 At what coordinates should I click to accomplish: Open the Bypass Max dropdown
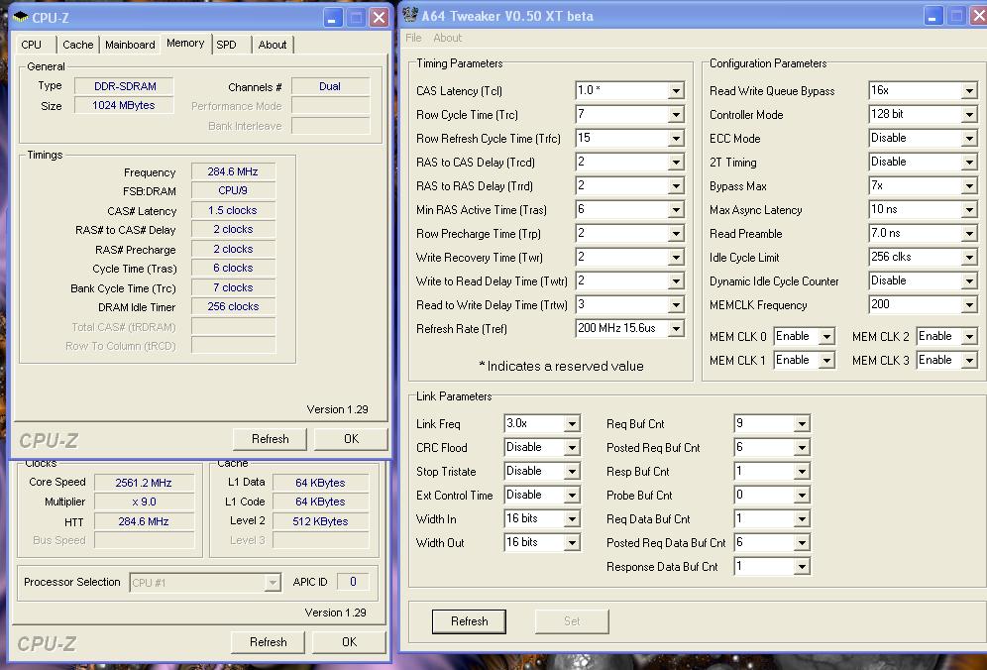969,186
